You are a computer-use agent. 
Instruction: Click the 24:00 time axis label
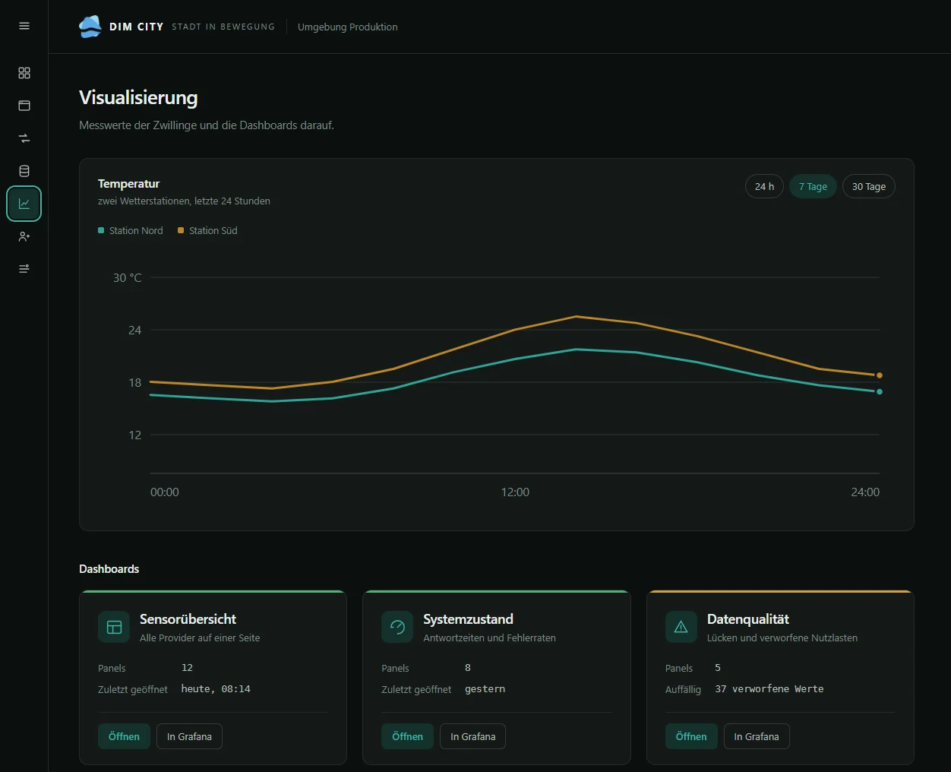[x=865, y=492]
